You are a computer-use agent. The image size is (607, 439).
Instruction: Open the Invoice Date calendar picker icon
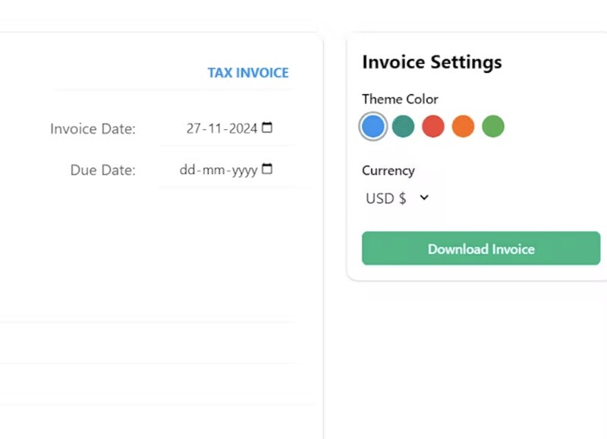click(267, 128)
